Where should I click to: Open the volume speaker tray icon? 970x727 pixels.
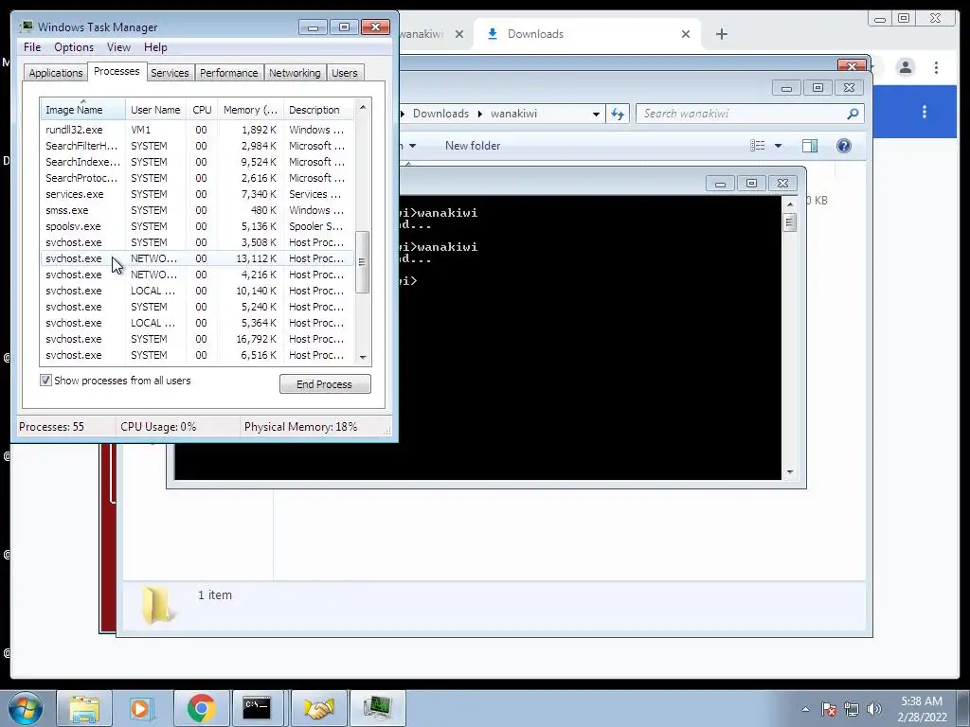pyautogui.click(x=874, y=709)
